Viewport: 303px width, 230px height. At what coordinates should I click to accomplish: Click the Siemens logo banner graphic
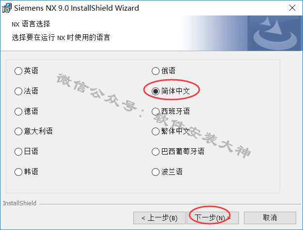coord(275,33)
